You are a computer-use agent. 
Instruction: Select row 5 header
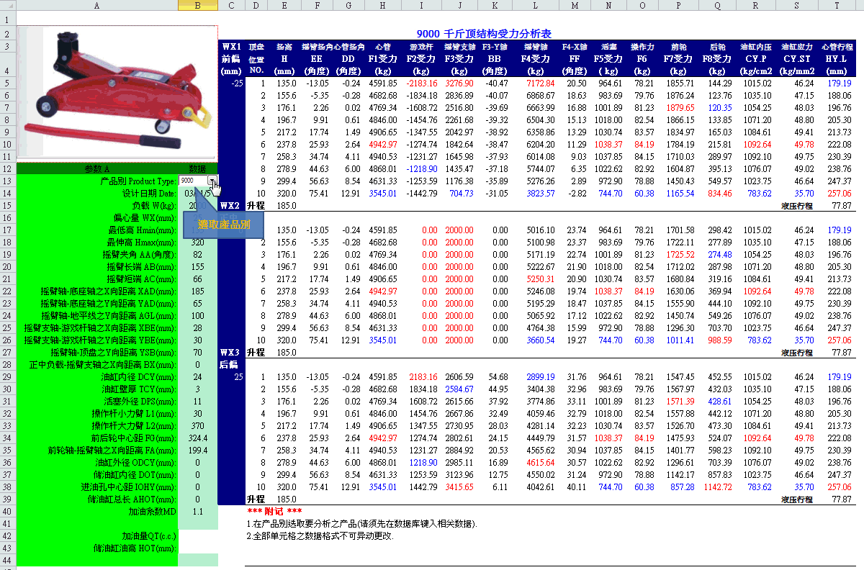click(x=8, y=83)
